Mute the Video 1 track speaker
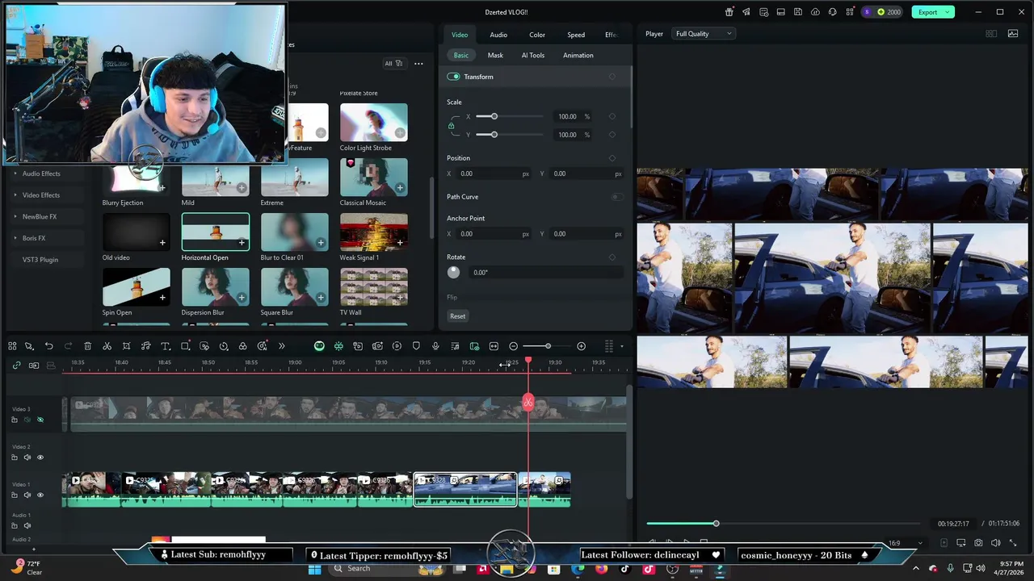The width and height of the screenshot is (1034, 581). [27, 495]
